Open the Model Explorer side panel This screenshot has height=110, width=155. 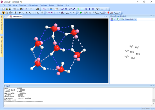point(2,24)
